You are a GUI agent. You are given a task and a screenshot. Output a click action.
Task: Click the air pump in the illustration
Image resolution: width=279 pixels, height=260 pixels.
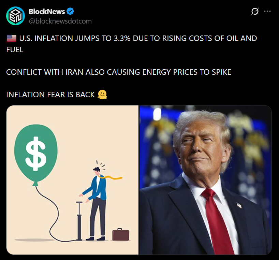tap(79, 221)
